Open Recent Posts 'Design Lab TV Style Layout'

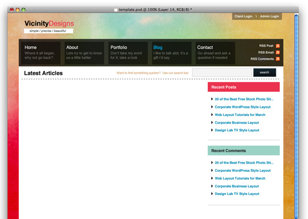click(237, 130)
